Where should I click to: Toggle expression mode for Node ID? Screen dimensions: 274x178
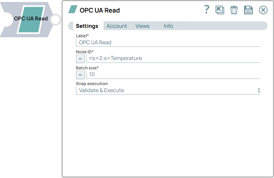[80, 58]
